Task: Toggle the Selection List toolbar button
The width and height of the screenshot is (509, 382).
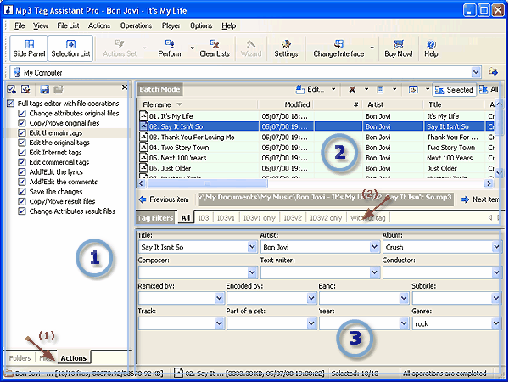Action: (70, 48)
